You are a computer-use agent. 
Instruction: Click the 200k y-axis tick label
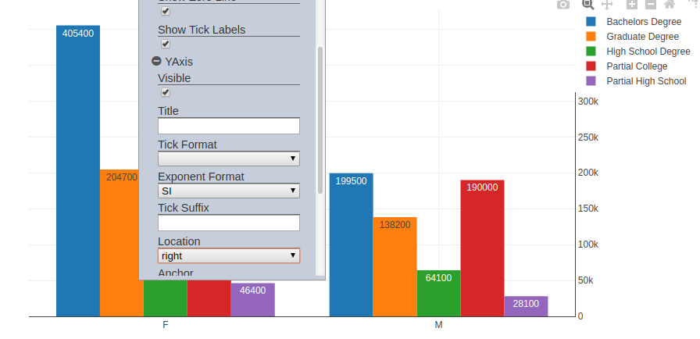click(588, 173)
